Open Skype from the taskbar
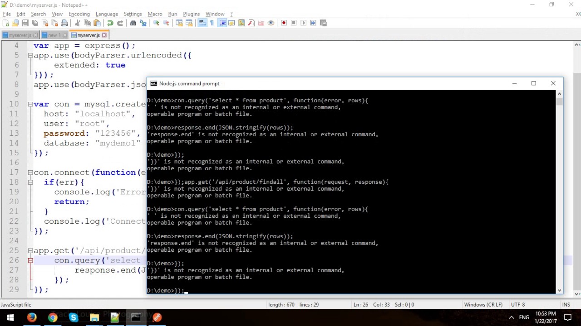 click(x=74, y=317)
